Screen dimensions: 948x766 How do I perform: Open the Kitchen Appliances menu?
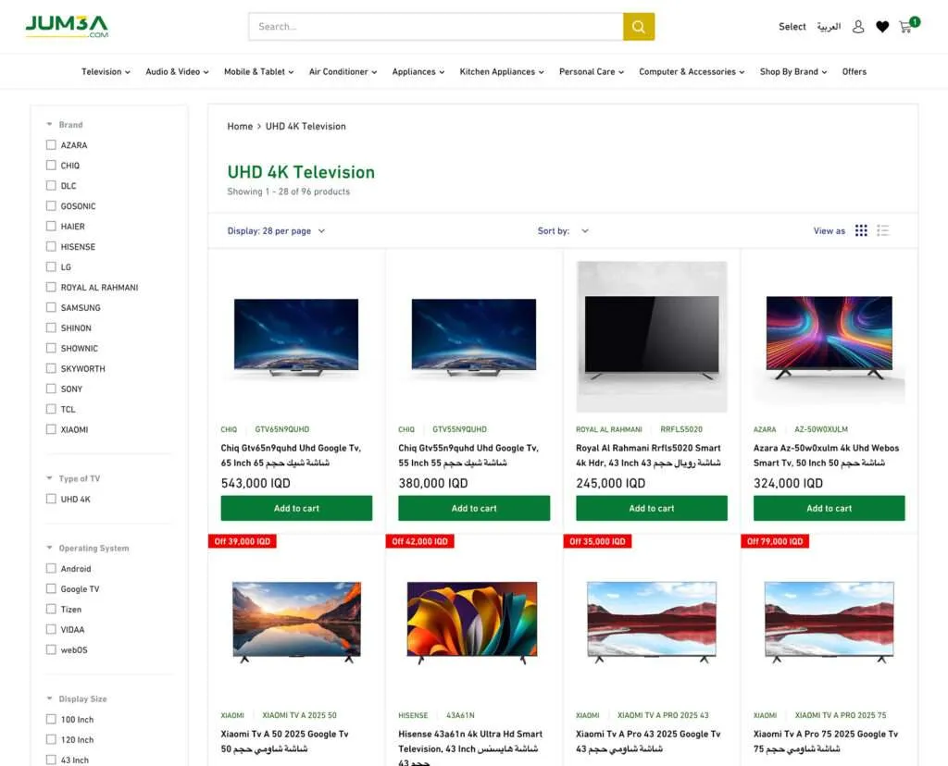[x=502, y=71]
